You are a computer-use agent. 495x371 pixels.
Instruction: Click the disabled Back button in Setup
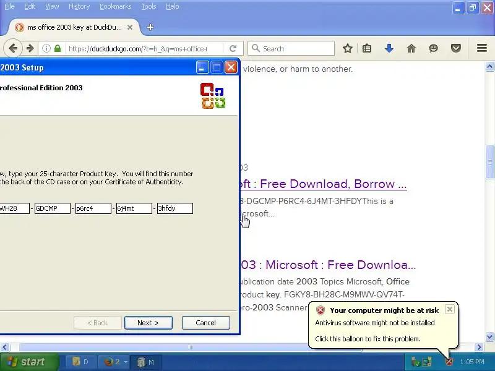point(98,323)
